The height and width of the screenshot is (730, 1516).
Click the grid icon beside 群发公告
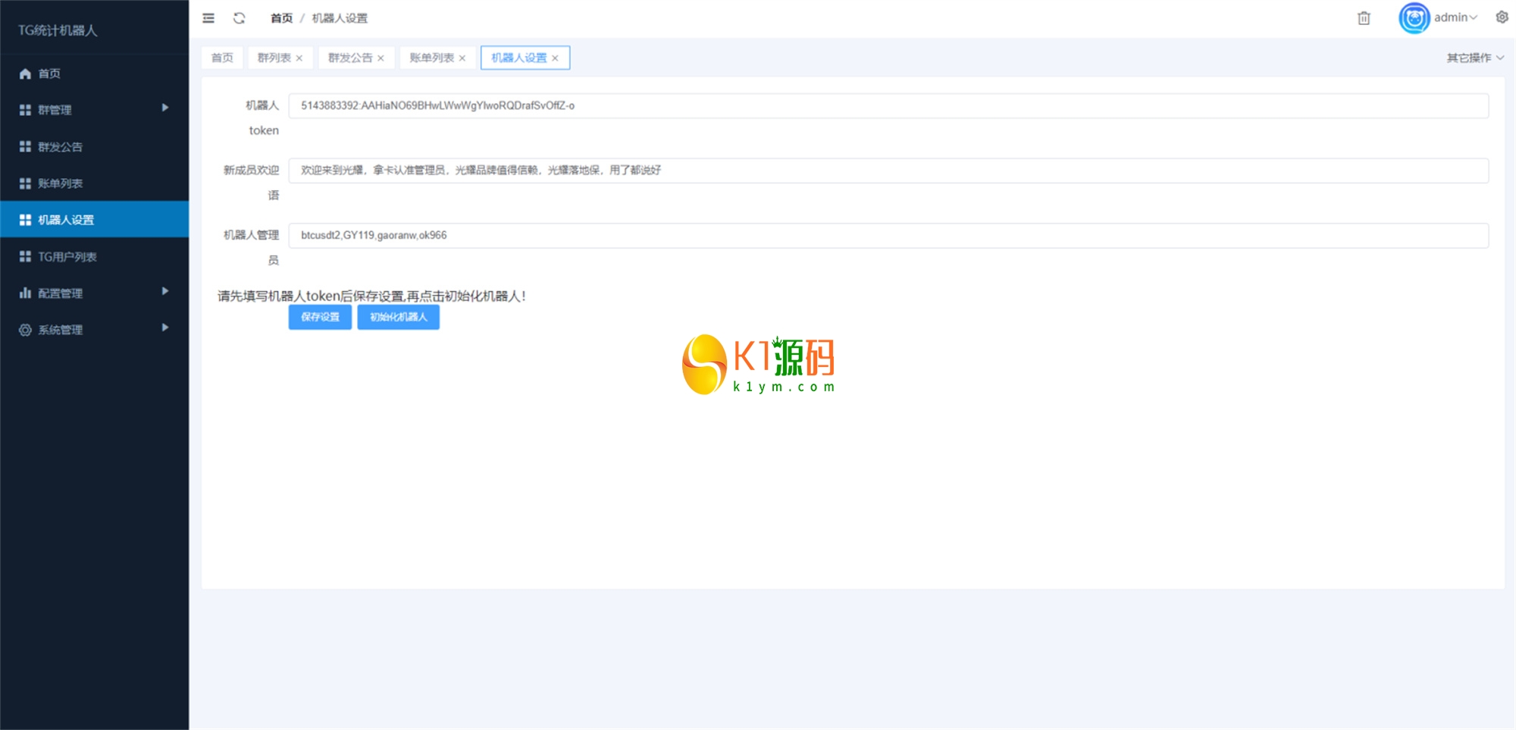(x=25, y=146)
